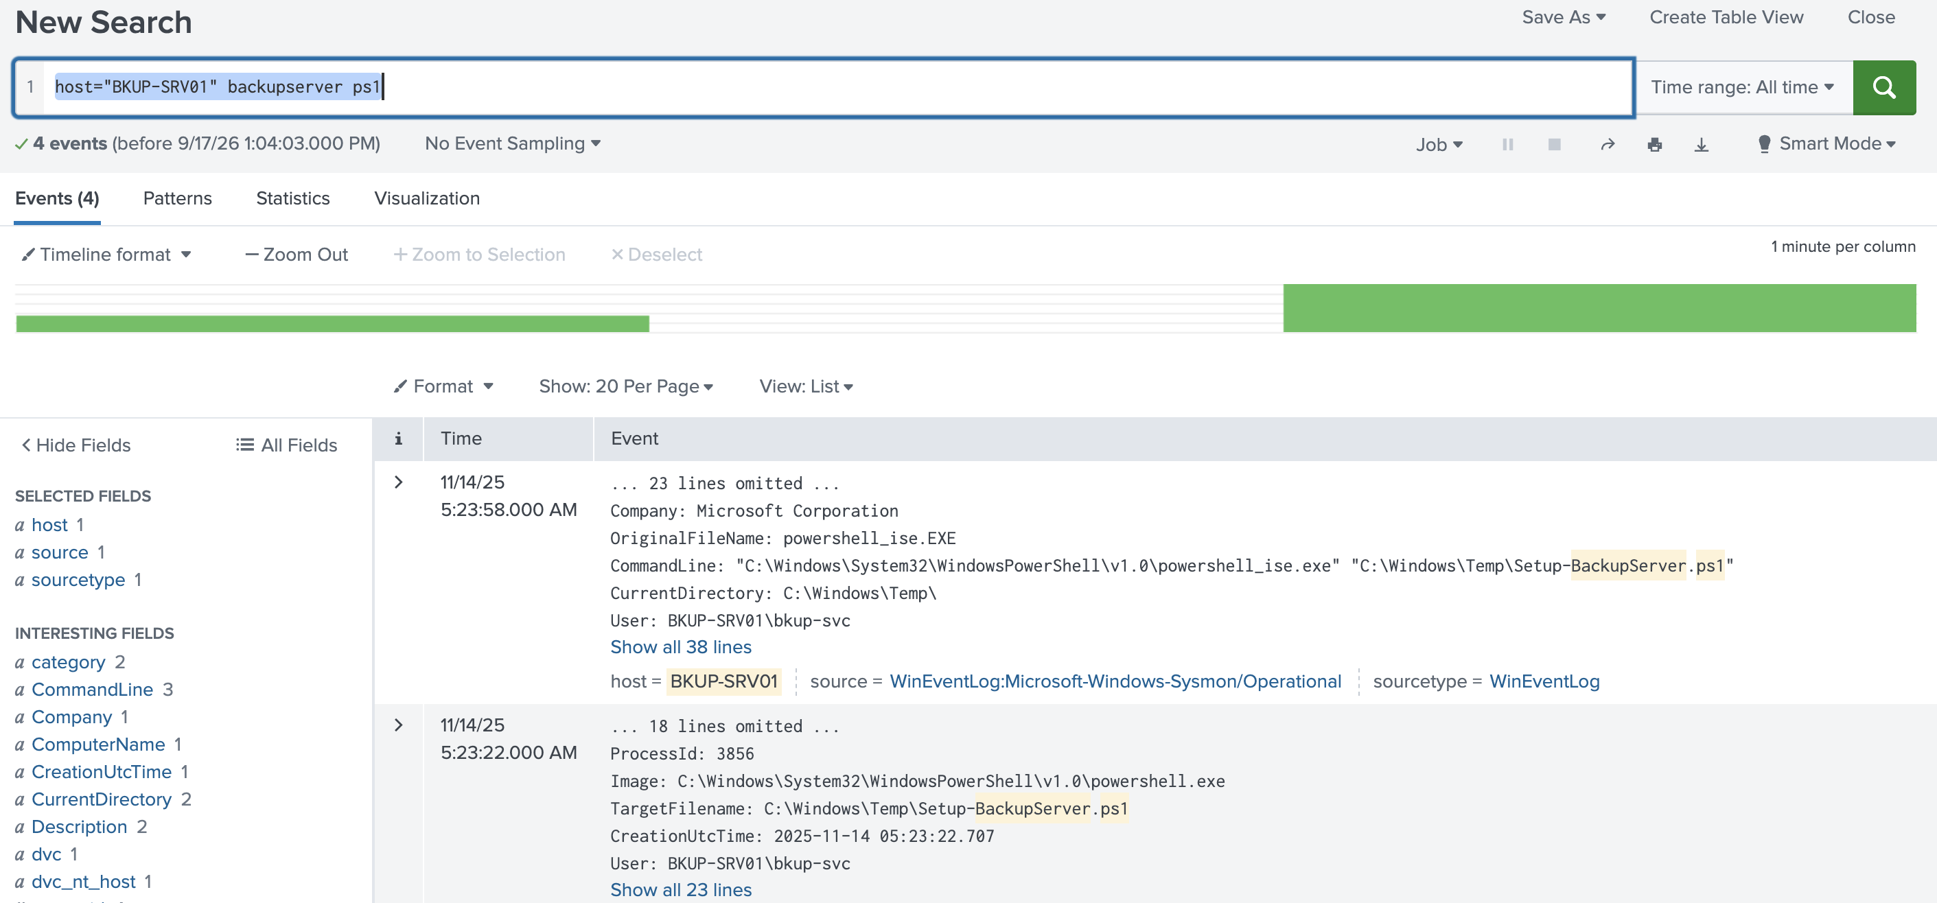
Task: Open the Smart Mode dropdown
Action: click(1826, 143)
